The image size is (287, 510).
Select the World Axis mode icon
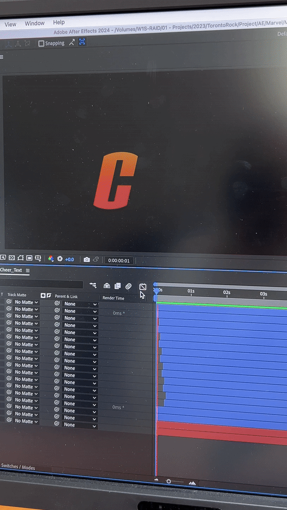[18, 44]
